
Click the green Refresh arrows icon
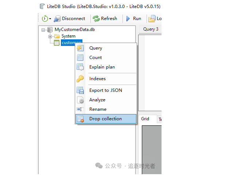coord(96,19)
